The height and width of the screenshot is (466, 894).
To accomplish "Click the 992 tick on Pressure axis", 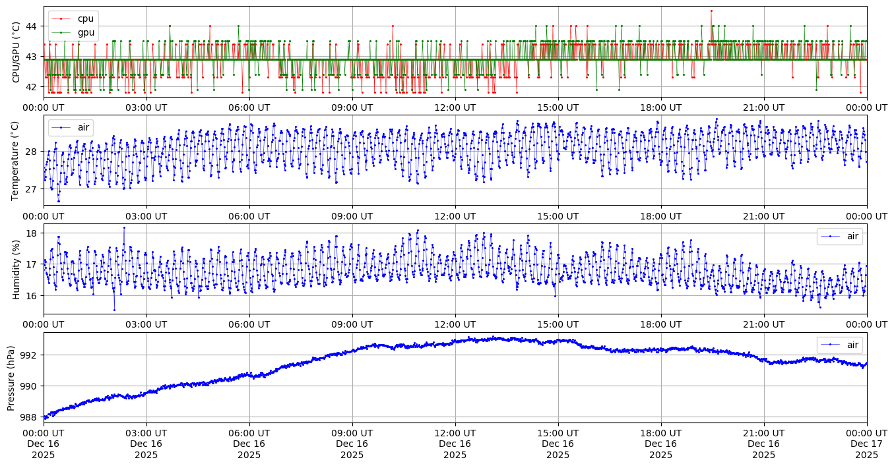I will pyautogui.click(x=30, y=355).
